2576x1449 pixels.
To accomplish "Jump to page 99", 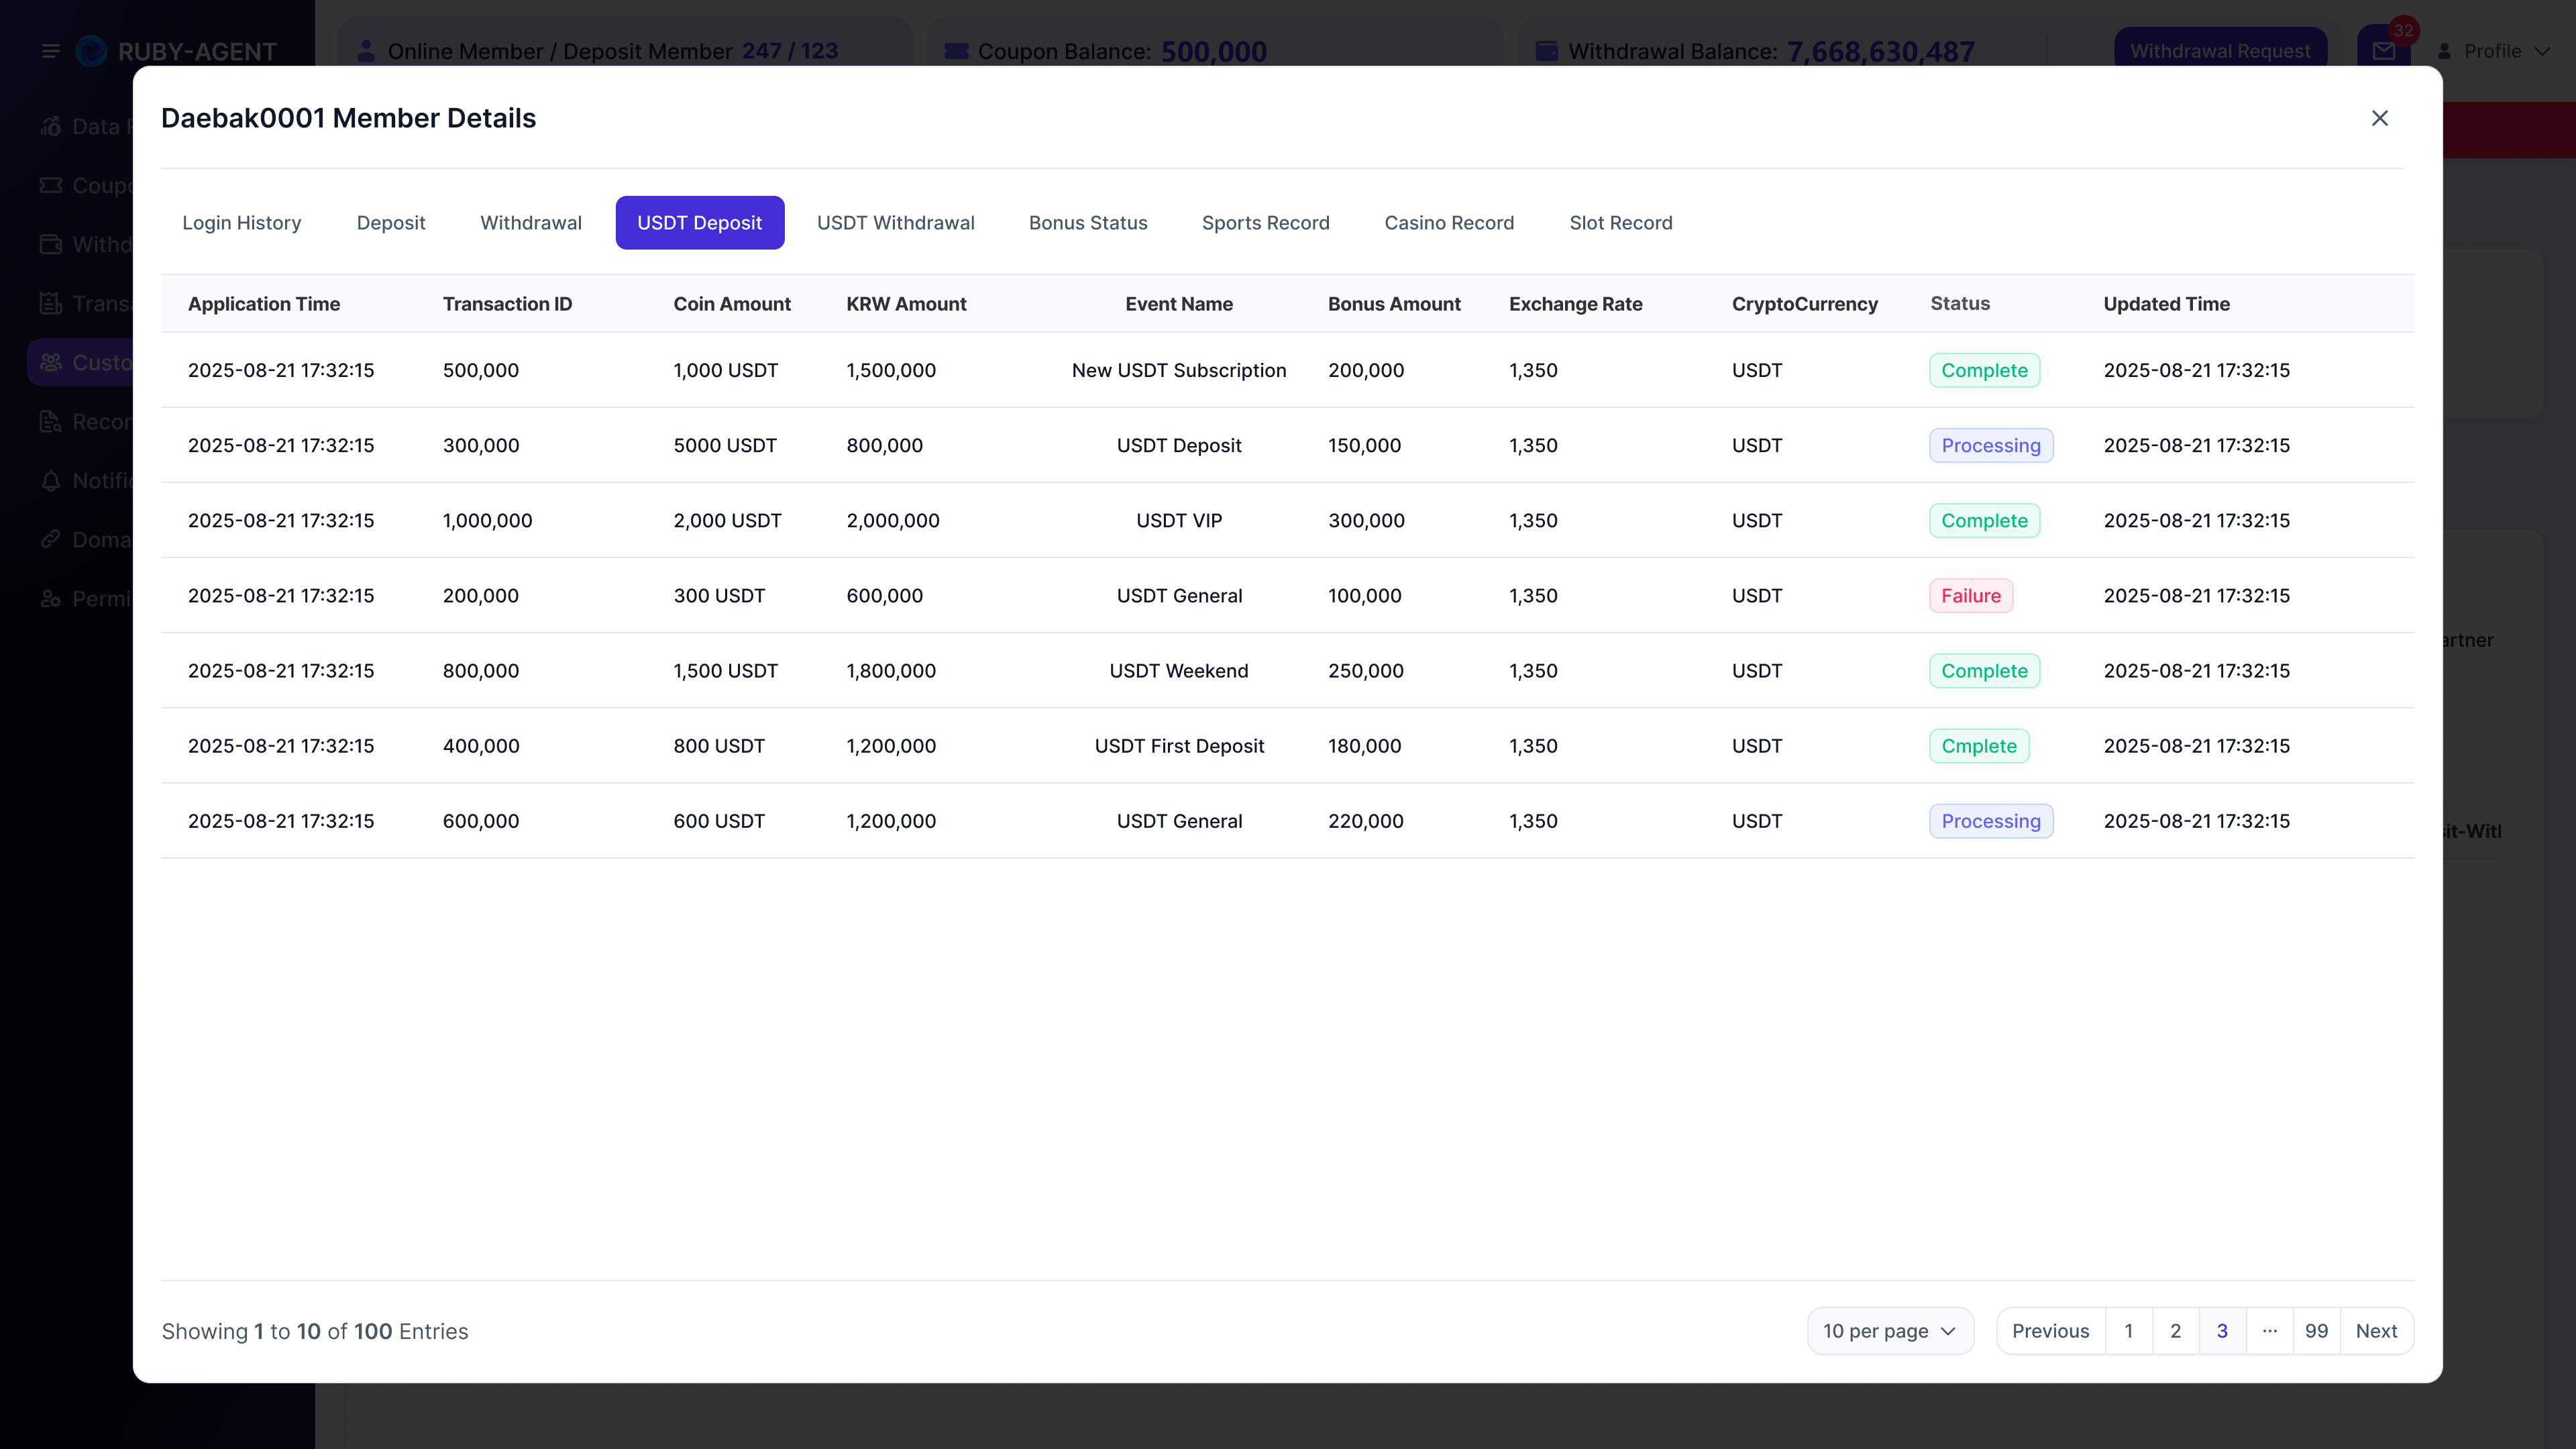I will click(2316, 1331).
